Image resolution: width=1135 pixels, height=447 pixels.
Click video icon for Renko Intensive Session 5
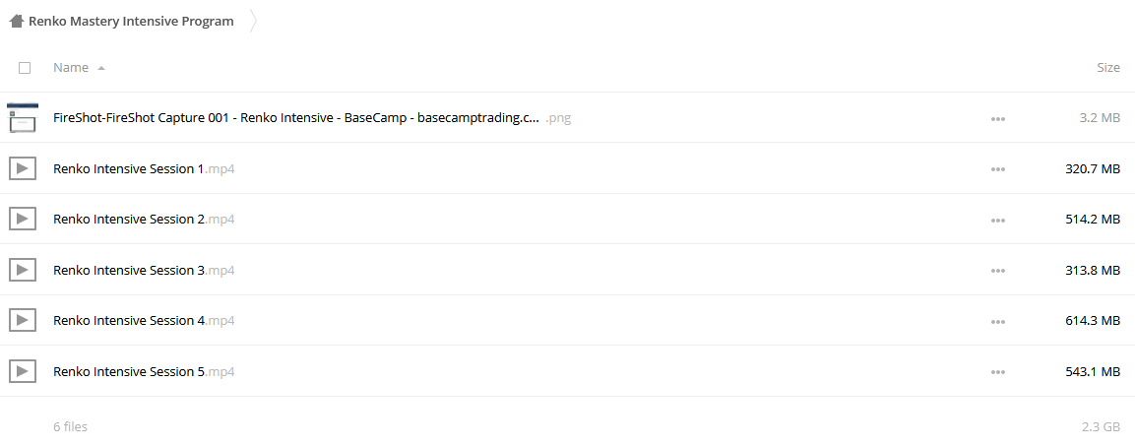[23, 371]
